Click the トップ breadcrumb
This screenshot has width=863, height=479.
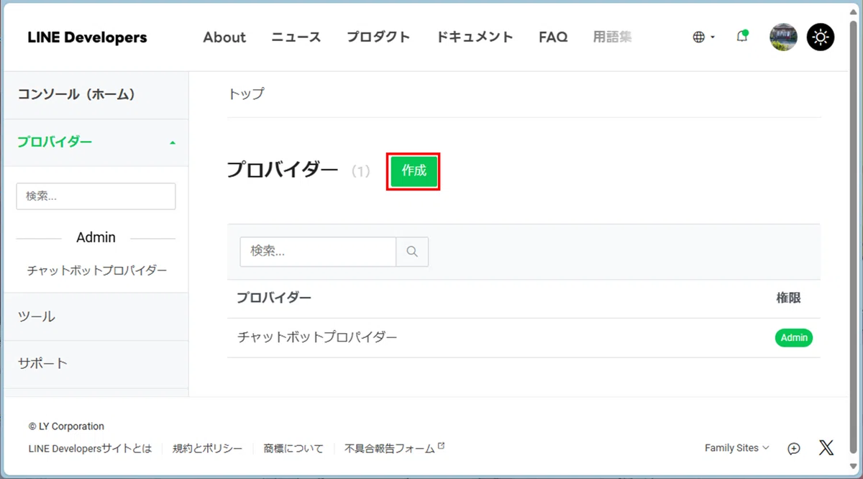246,94
